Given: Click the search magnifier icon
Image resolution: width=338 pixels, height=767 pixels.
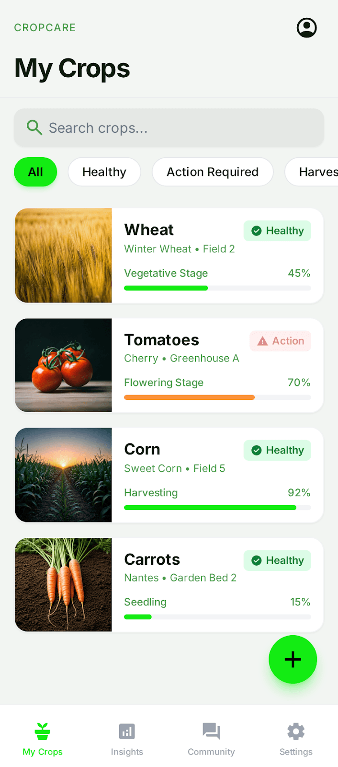Looking at the screenshot, I should point(34,127).
